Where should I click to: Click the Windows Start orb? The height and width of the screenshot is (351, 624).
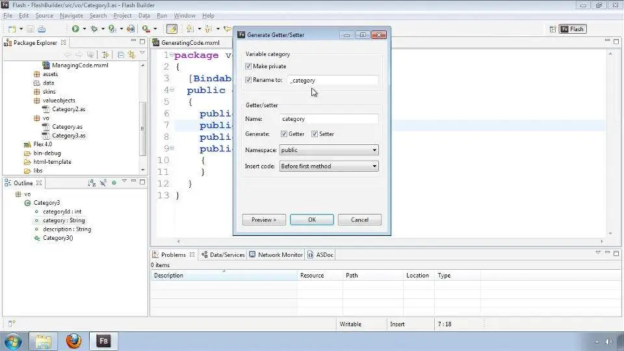13,341
